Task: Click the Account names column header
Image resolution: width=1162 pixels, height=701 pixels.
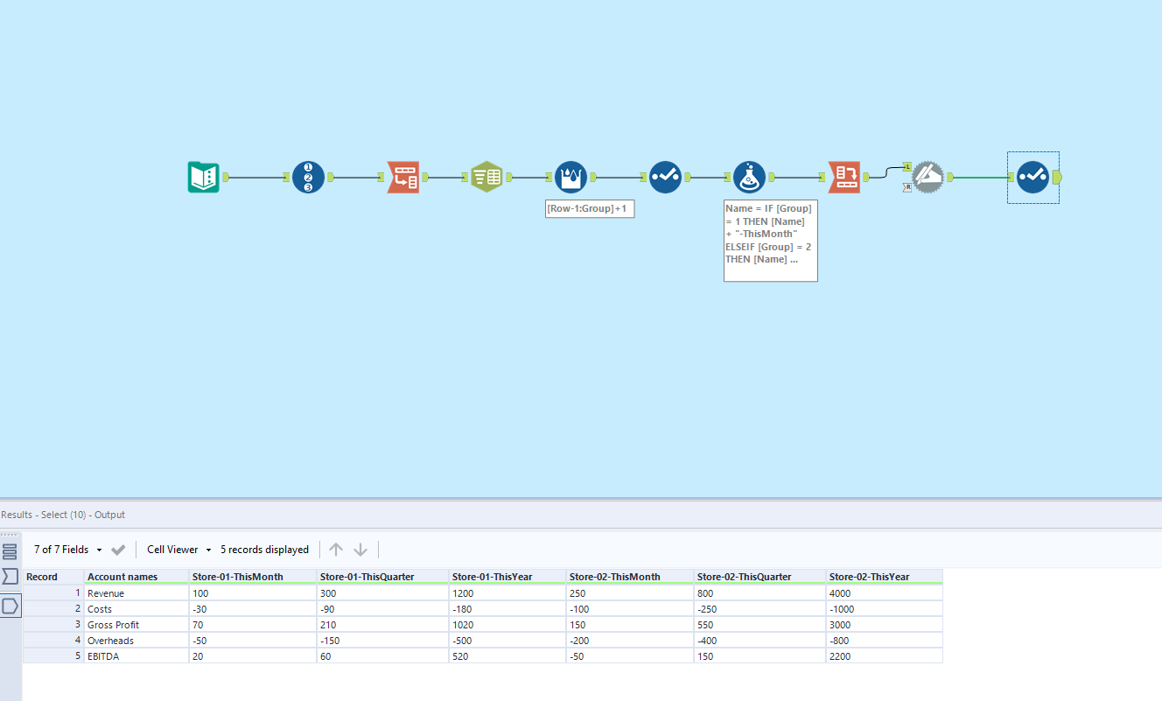Action: click(123, 576)
